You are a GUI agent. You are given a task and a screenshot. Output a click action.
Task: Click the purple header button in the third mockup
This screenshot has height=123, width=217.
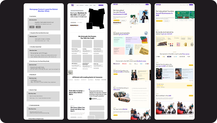point(147,4)
